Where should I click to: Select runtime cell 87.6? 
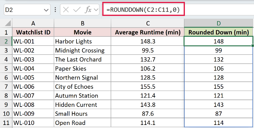click(148, 114)
